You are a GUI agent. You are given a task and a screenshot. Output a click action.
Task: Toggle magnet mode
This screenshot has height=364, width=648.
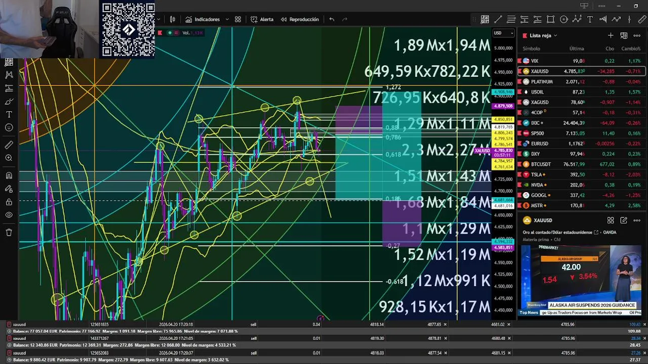9,176
